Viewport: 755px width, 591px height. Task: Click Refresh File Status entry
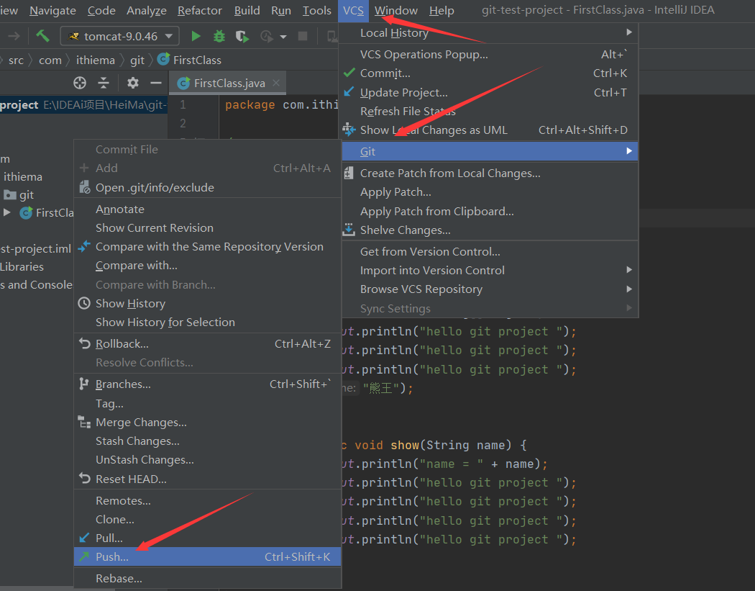489,112
